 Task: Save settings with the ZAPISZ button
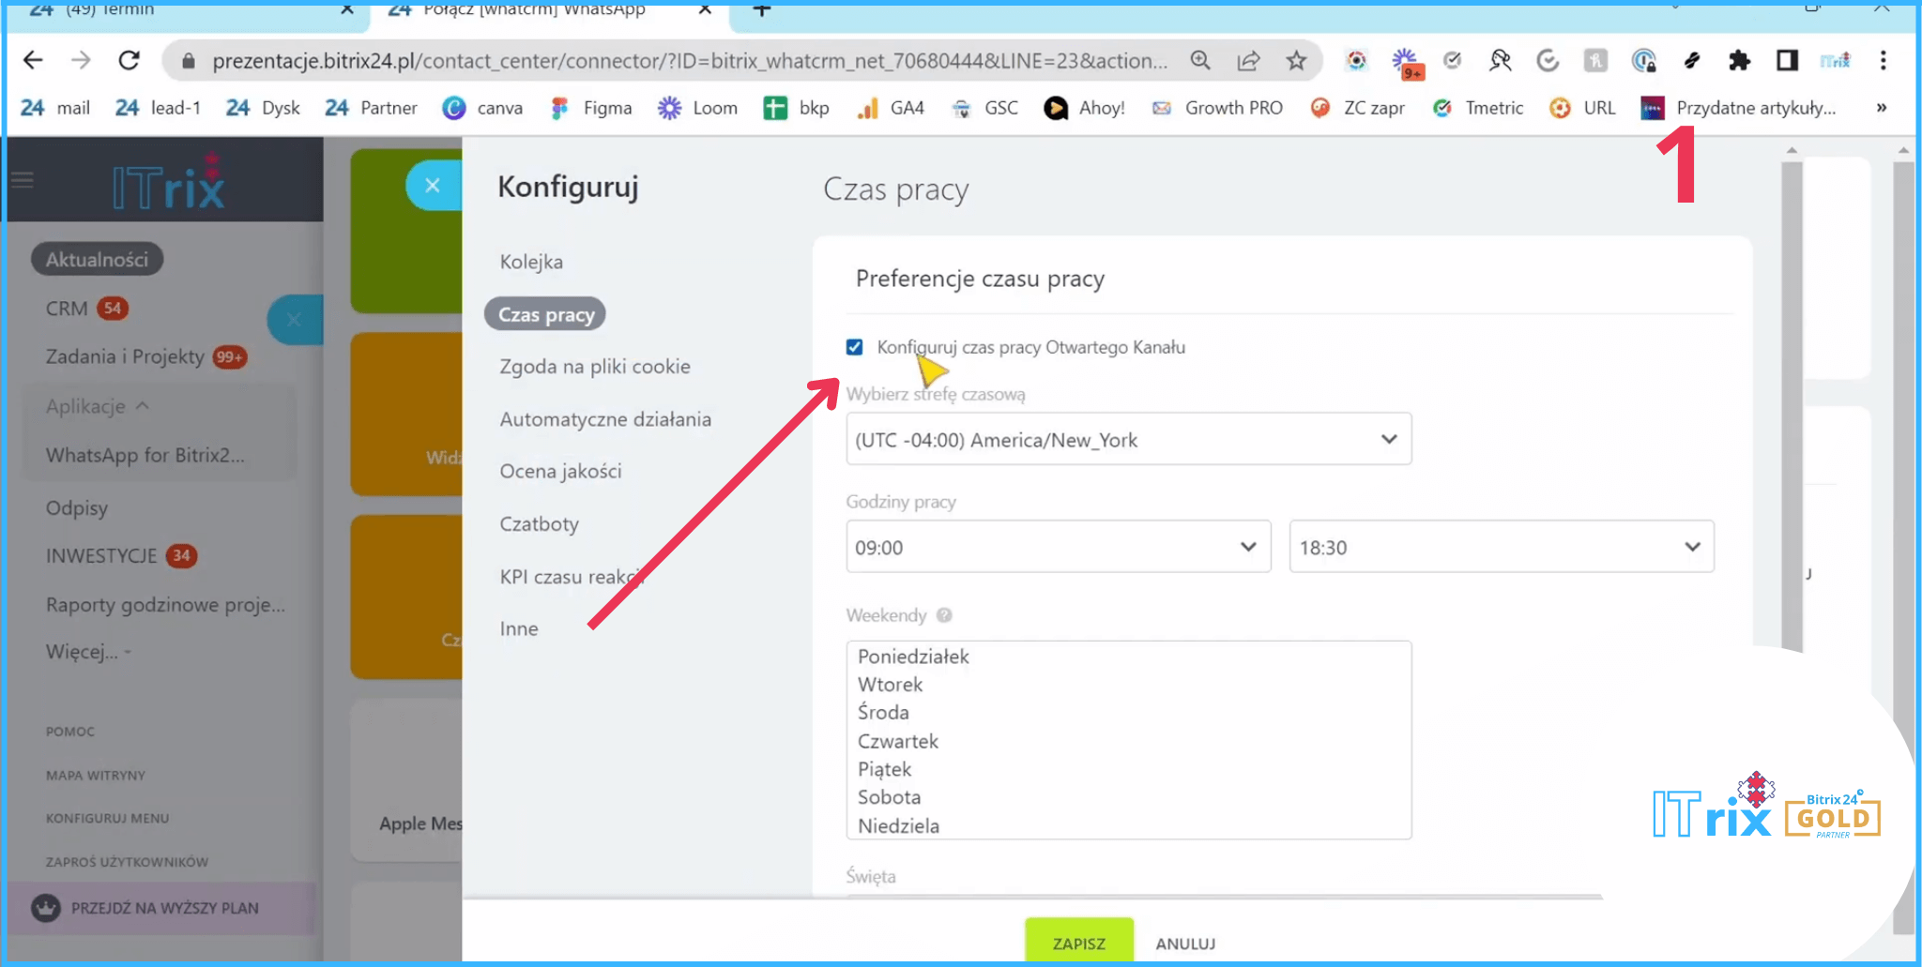[1078, 943]
